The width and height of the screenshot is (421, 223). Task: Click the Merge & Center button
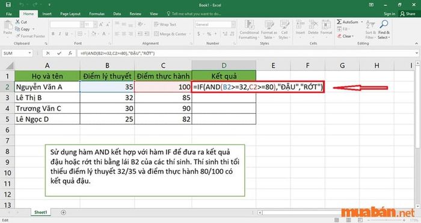pos(170,34)
